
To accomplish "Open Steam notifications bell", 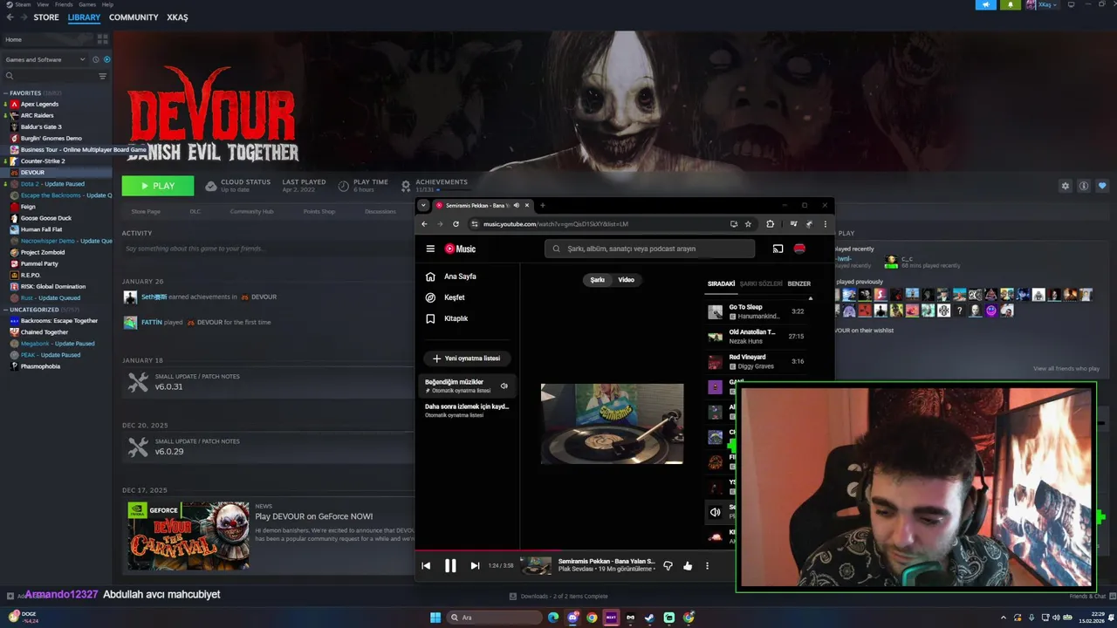I will [1011, 4].
